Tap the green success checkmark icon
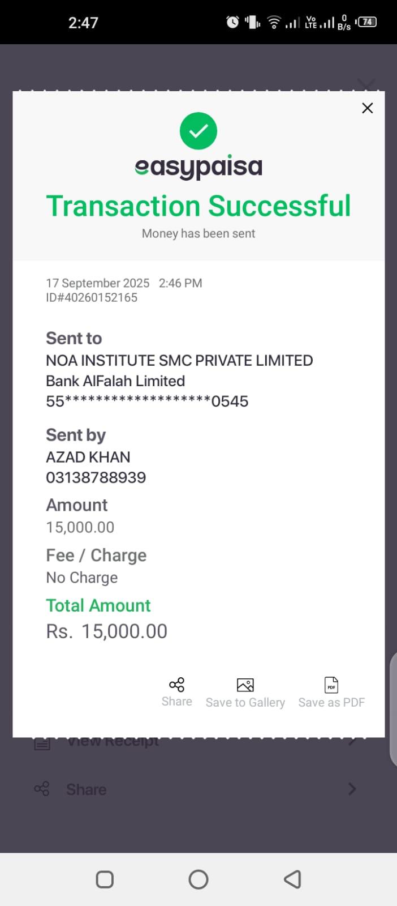Image resolution: width=397 pixels, height=906 pixels. [x=198, y=131]
